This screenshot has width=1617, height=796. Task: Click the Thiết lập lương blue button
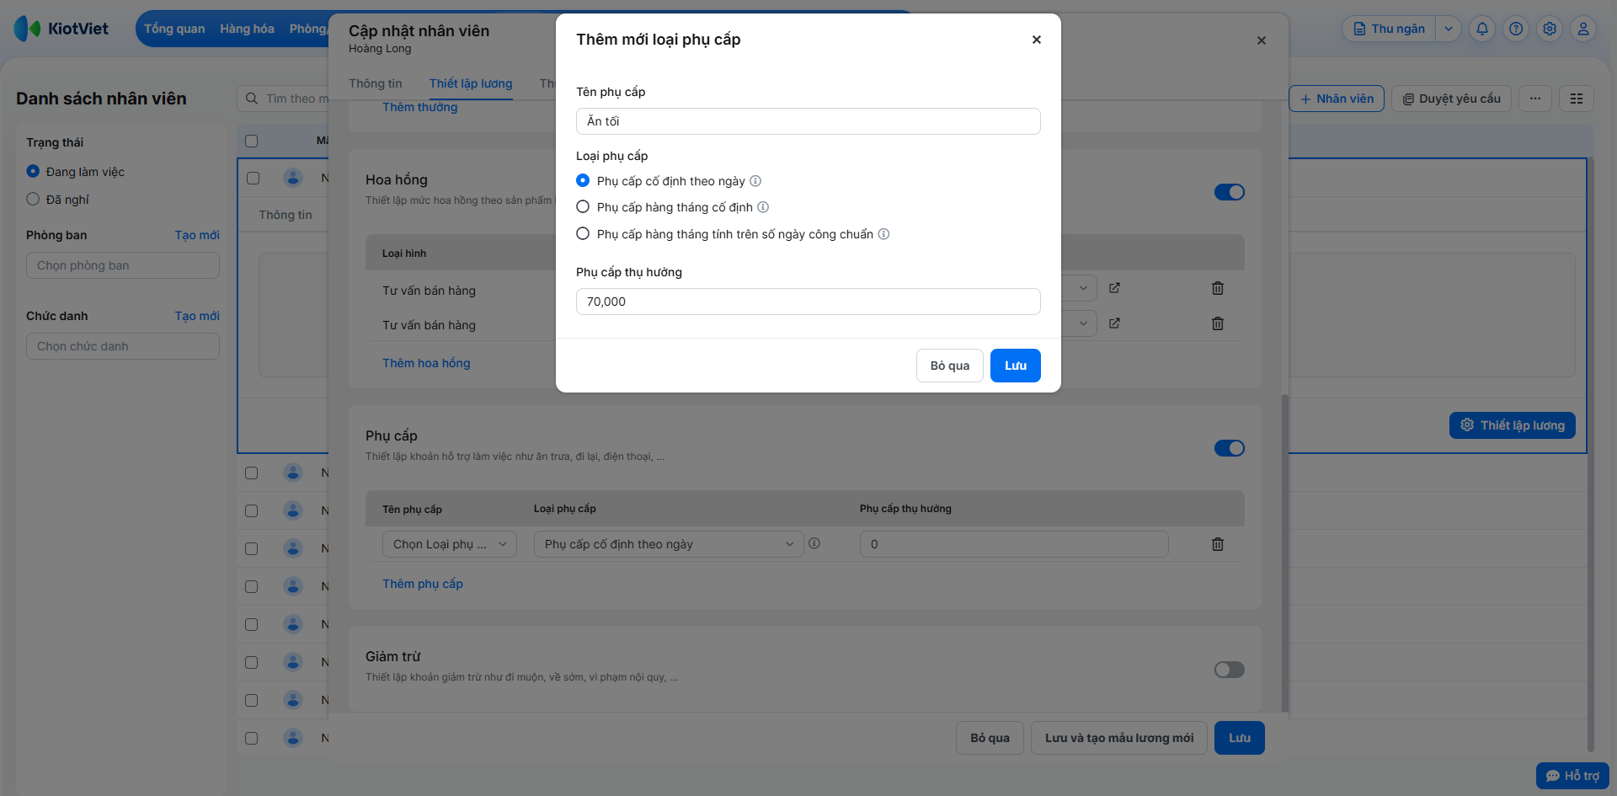click(x=1513, y=425)
